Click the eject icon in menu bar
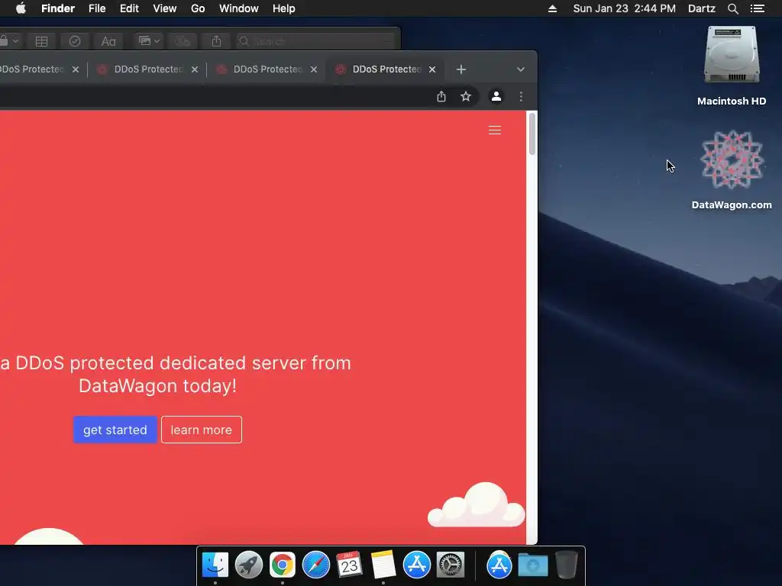This screenshot has height=586, width=782. (552, 8)
